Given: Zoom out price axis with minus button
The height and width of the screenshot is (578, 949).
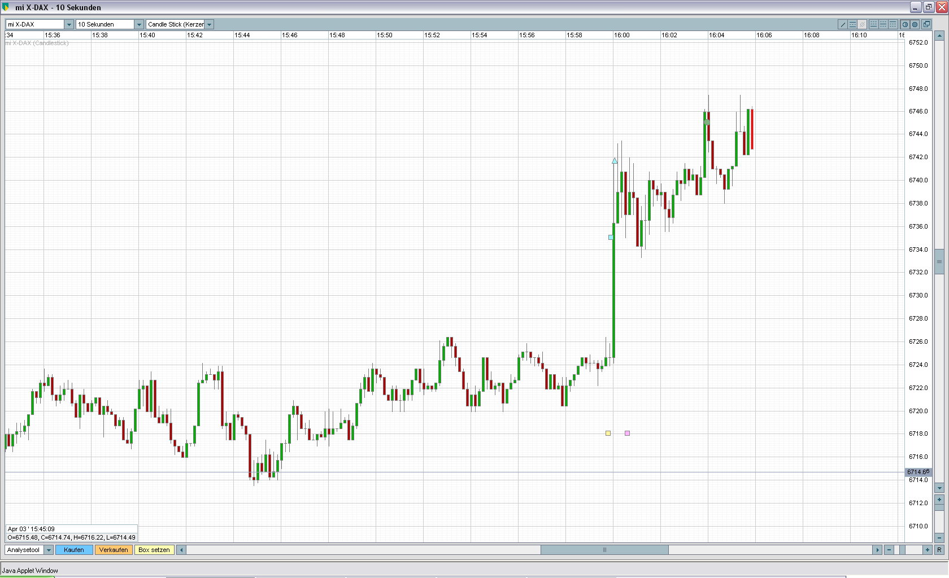Looking at the screenshot, I should click(939, 537).
